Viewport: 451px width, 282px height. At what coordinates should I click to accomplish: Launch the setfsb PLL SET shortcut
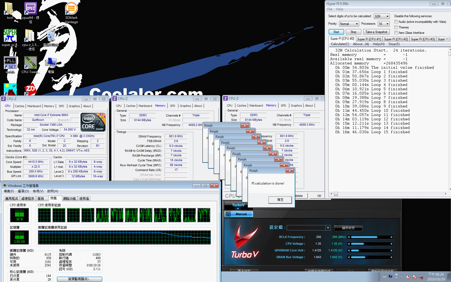click(x=10, y=64)
